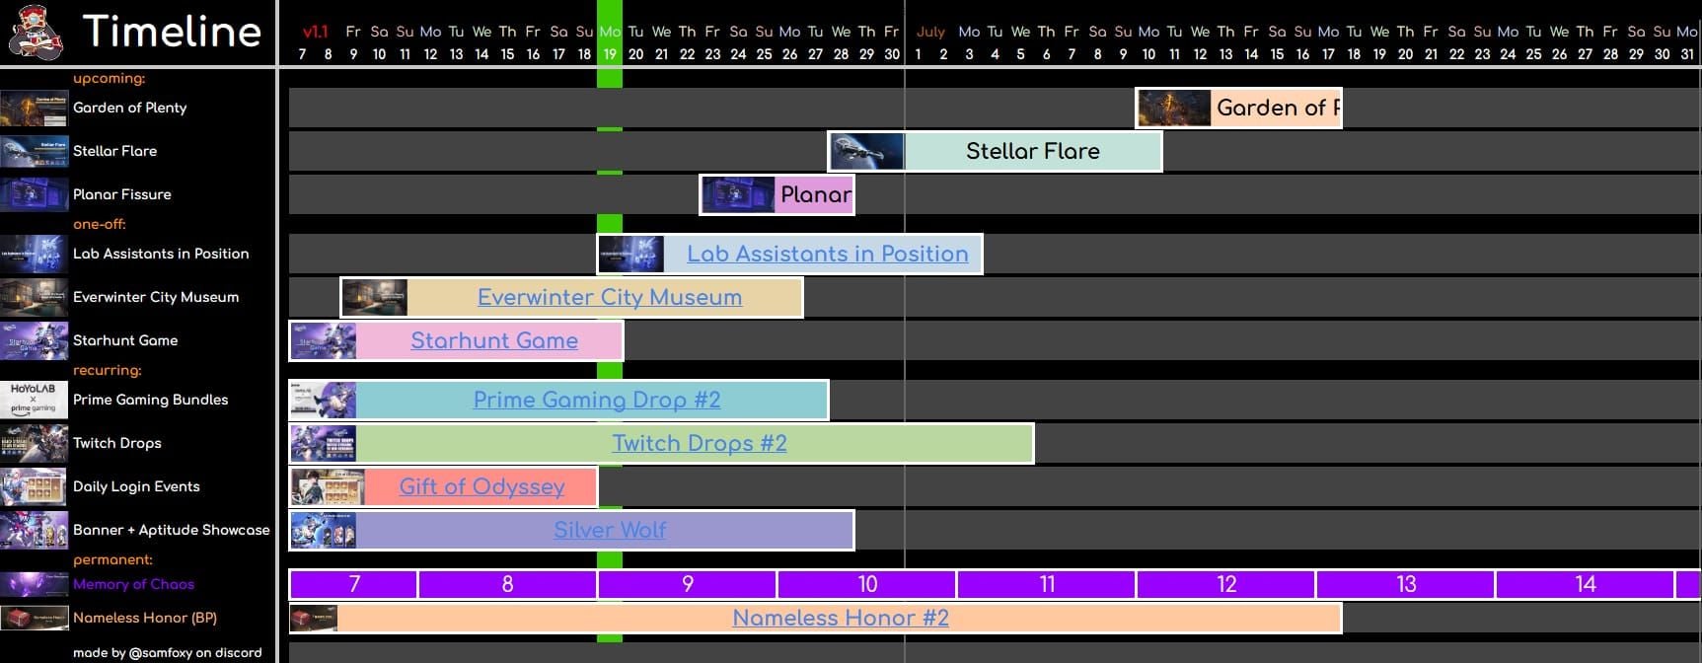Viewport: 1702px width, 663px height.
Task: Click Daily Login Events sidebar icon
Action: pos(35,486)
